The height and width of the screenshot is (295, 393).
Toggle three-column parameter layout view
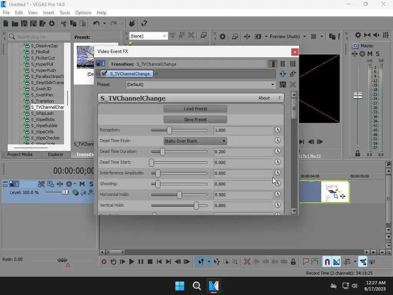tap(292, 64)
